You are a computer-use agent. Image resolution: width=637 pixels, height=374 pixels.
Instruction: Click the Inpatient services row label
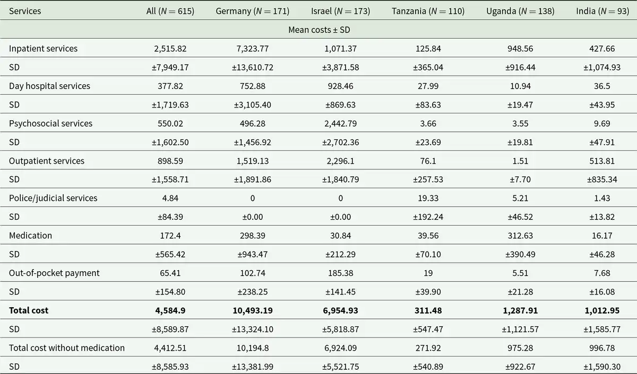(43, 49)
